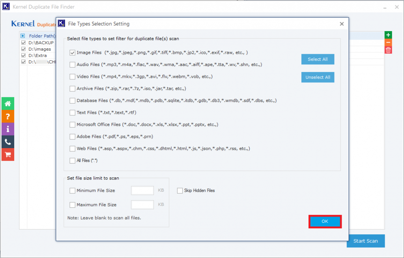This screenshot has height=258, width=404.
Task: Add folder with green plus icon
Action: point(388,35)
